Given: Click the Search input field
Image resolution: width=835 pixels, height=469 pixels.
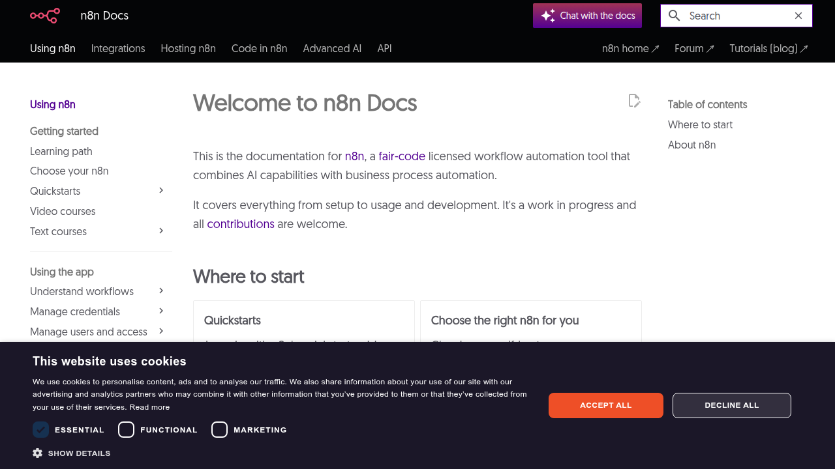Looking at the screenshot, I should pos(736,16).
